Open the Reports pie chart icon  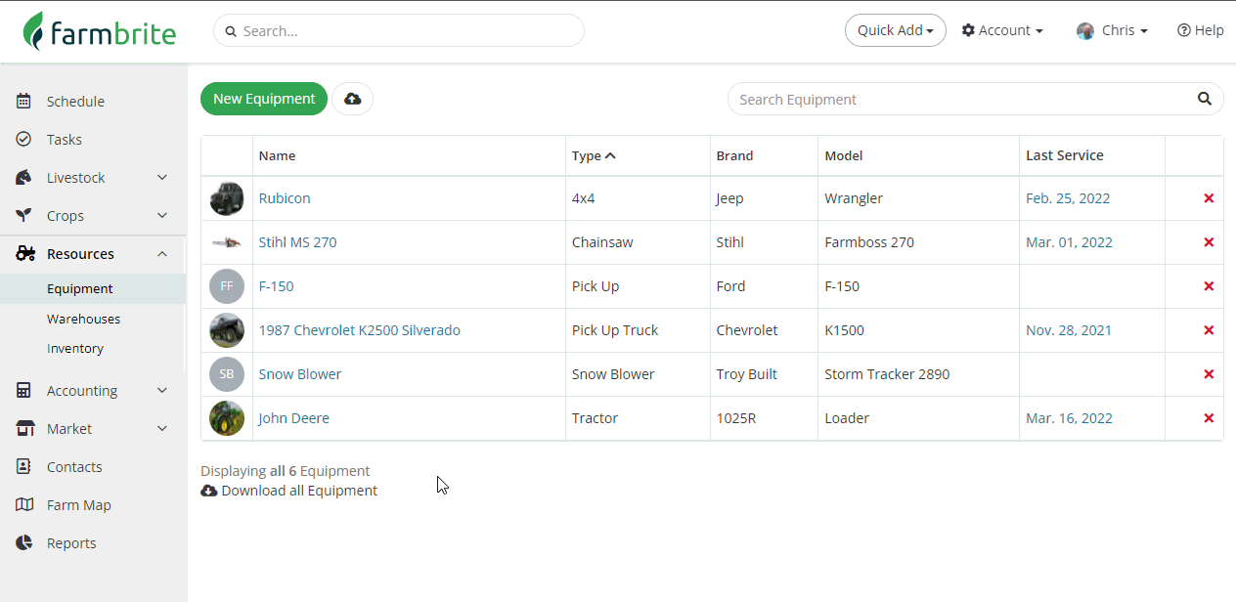(x=24, y=543)
